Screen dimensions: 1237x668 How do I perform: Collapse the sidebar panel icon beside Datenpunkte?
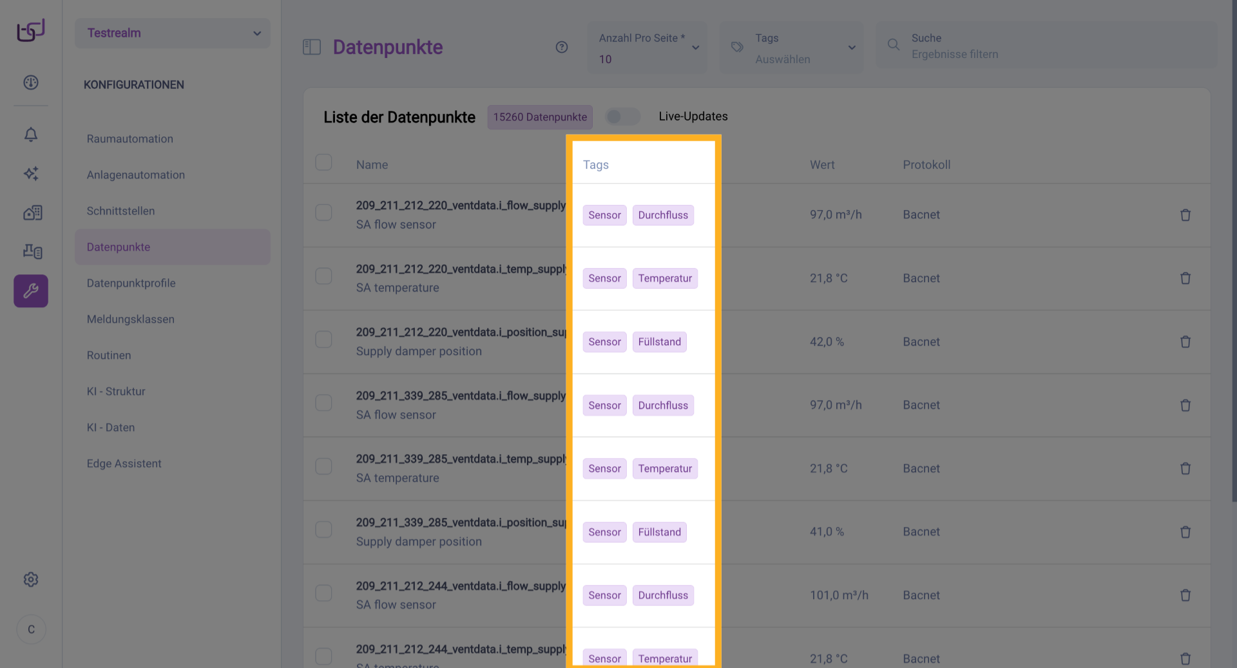(312, 47)
